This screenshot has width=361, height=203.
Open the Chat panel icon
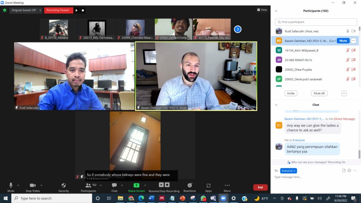114,185
